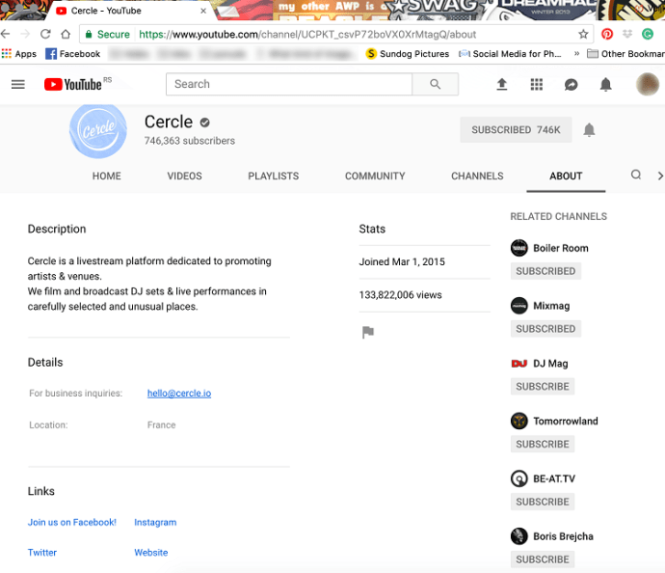Open the account avatar menu
Image resolution: width=665 pixels, height=573 pixels.
[648, 84]
